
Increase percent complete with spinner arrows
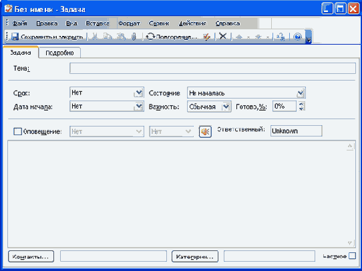(x=301, y=104)
